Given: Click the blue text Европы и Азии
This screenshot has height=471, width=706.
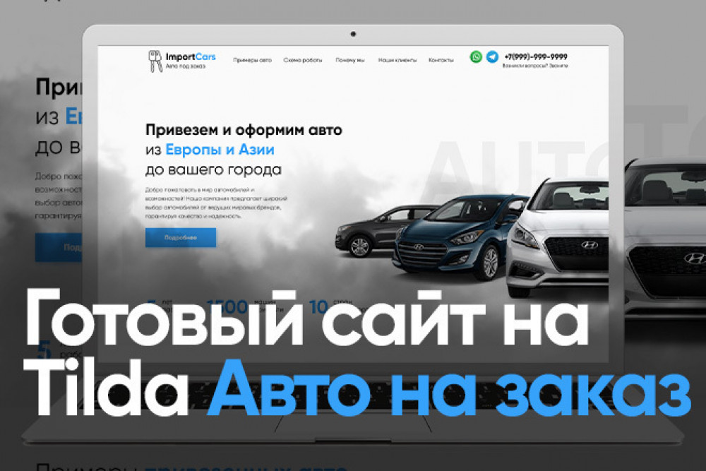Looking at the screenshot, I should 220,150.
